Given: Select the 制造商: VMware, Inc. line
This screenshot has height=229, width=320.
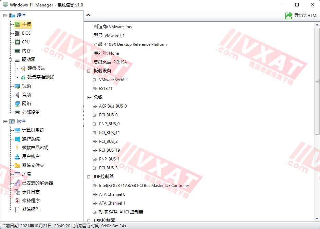Looking at the screenshot, I should pyautogui.click(x=113, y=27).
